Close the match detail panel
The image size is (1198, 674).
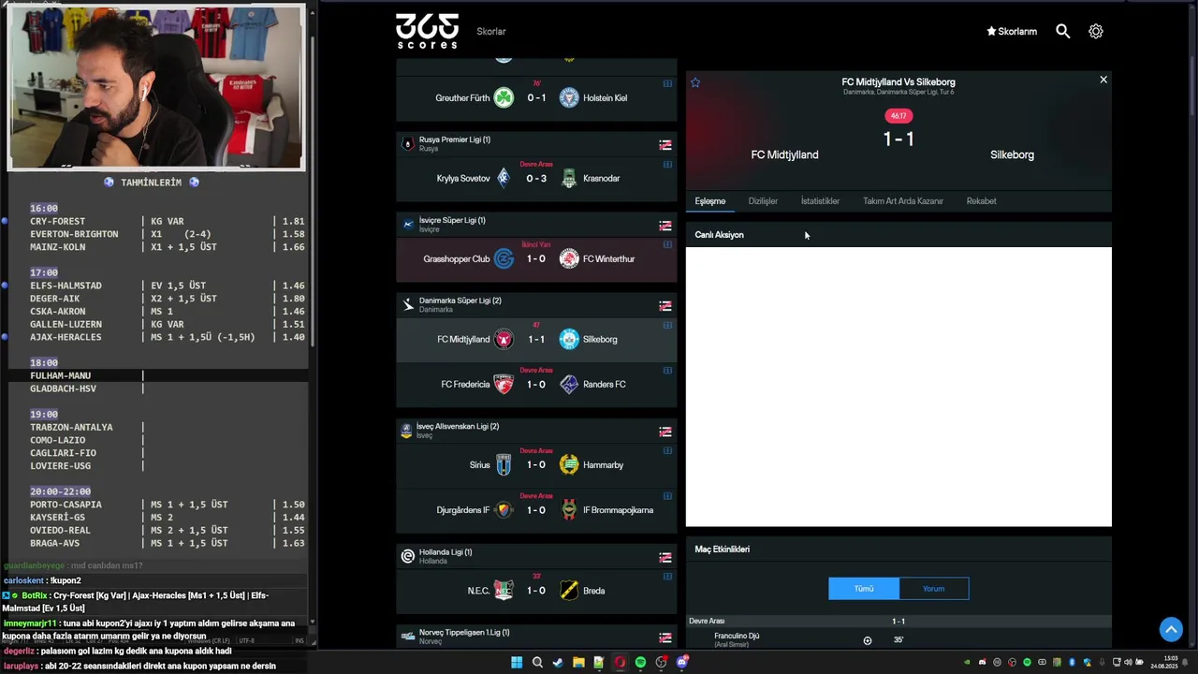tap(1103, 80)
